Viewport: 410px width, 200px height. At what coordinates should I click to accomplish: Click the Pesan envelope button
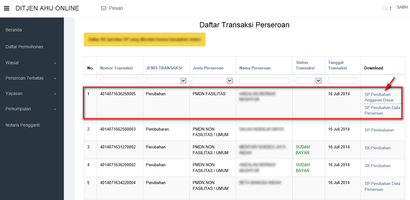pyautogui.click(x=112, y=8)
